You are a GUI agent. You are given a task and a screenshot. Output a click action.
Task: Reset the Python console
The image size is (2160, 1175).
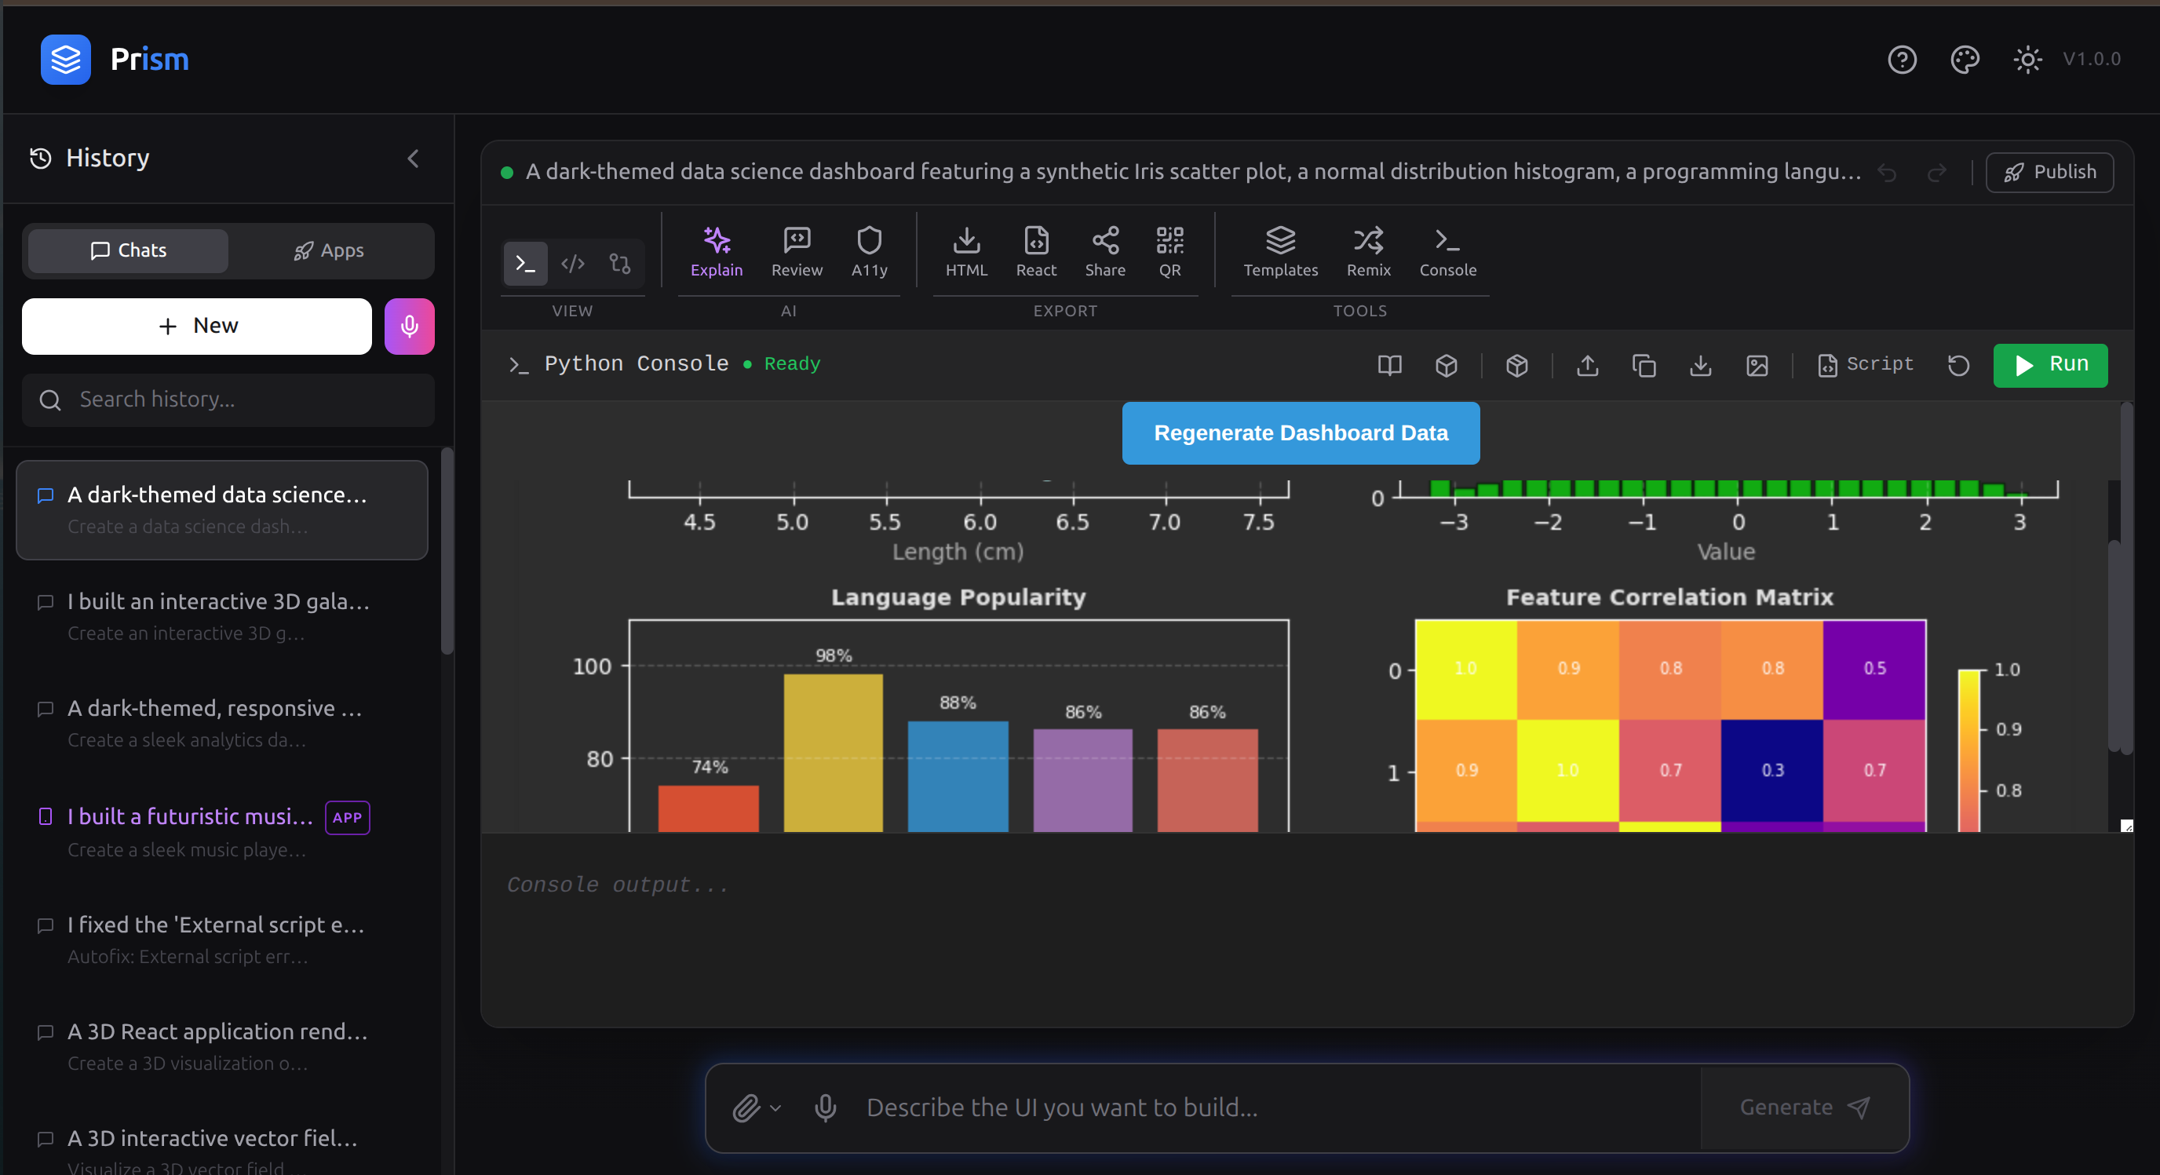click(1958, 365)
